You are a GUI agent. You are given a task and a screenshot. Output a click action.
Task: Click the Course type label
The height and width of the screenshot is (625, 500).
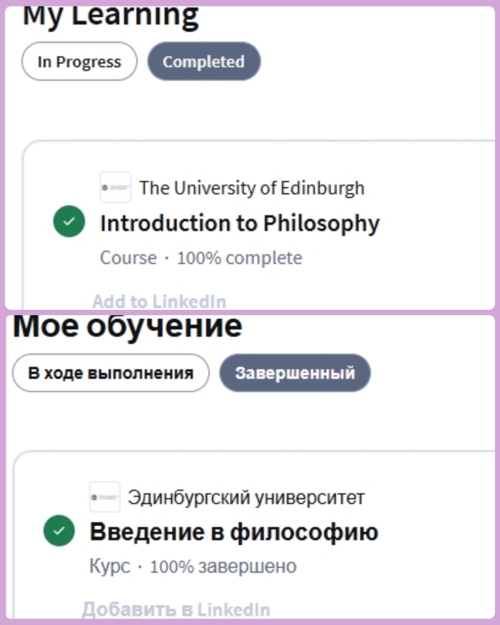[128, 258]
